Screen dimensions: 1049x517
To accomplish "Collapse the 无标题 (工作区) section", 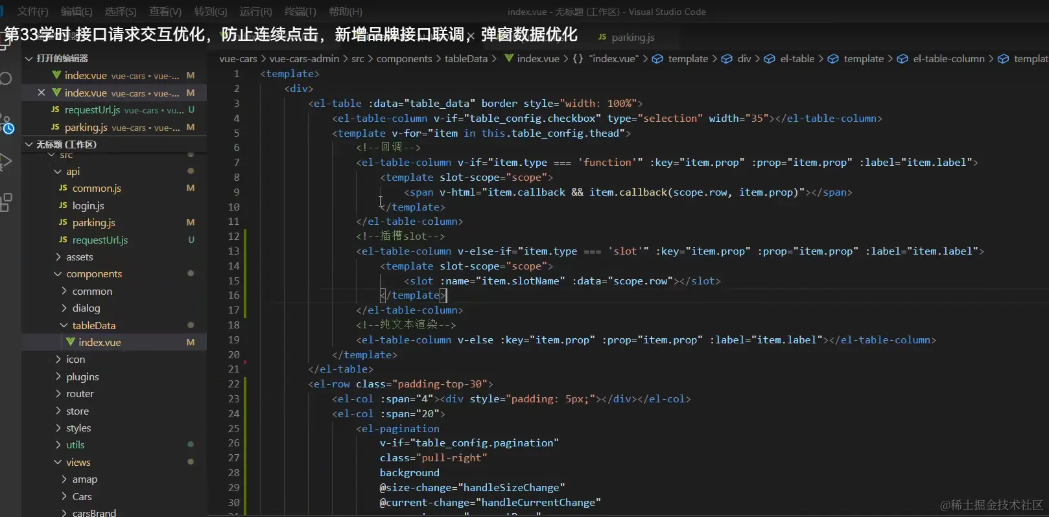I will click(x=29, y=144).
